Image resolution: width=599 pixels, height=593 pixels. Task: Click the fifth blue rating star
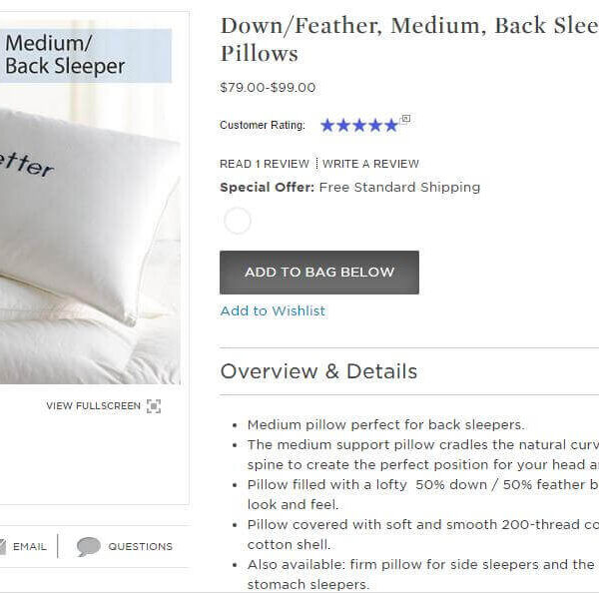point(391,126)
